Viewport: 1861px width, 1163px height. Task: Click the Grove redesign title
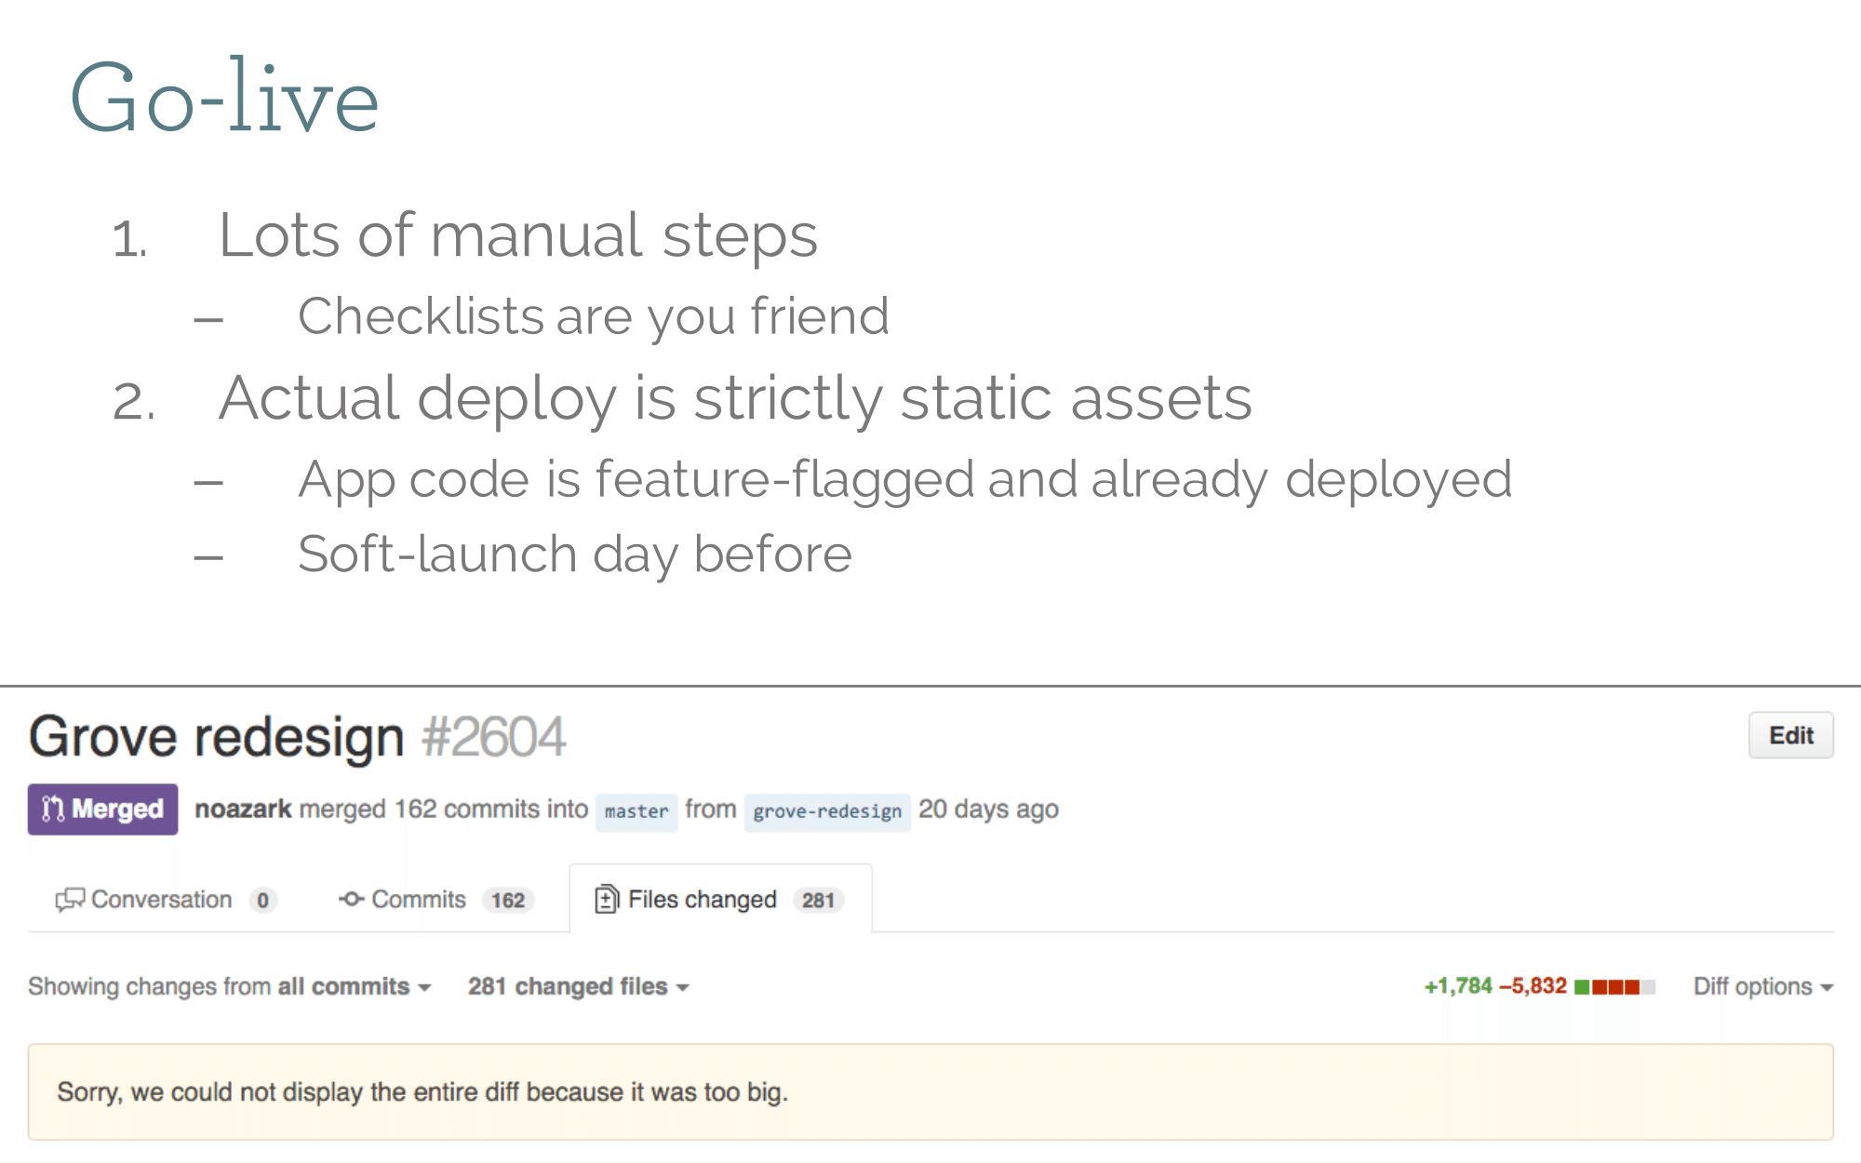(216, 737)
